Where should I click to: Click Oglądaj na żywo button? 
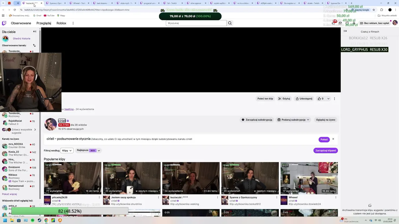click(325, 120)
